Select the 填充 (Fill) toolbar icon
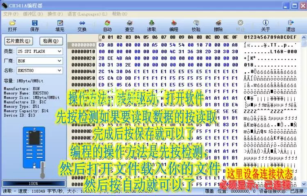This screenshot has width=307, height=196. [60, 26]
